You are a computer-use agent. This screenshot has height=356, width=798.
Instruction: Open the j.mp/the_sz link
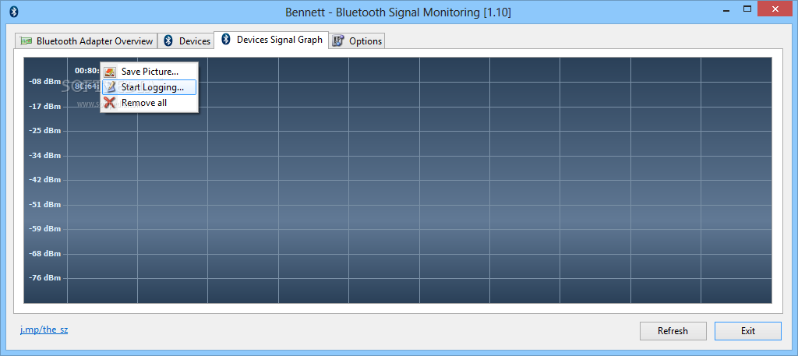coord(44,330)
